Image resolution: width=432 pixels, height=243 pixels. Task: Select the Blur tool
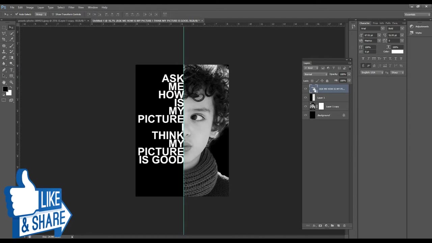click(x=4, y=64)
